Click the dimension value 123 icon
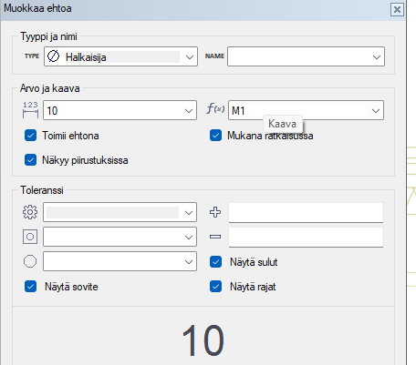416x365 pixels. [30, 110]
